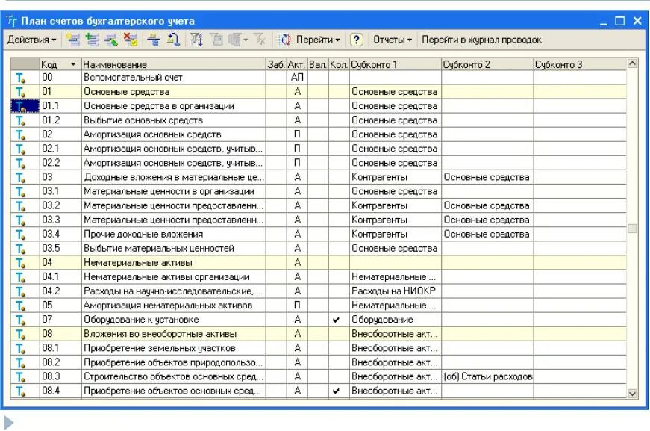This screenshot has width=650, height=431.
Task: Select the Оборудование к установке row
Action: point(319,320)
